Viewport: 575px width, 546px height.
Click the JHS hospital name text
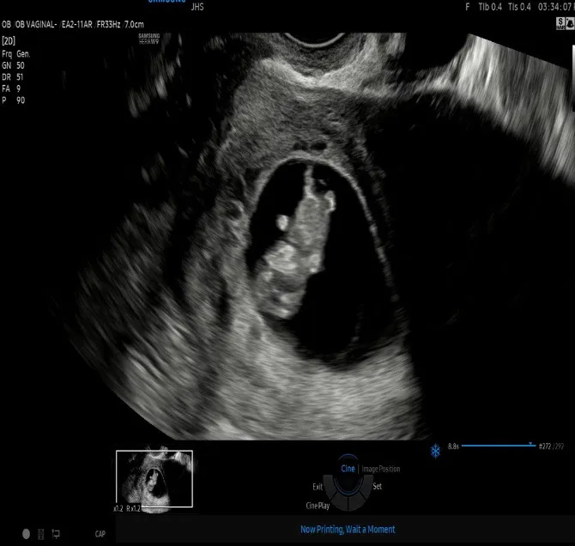click(x=197, y=7)
